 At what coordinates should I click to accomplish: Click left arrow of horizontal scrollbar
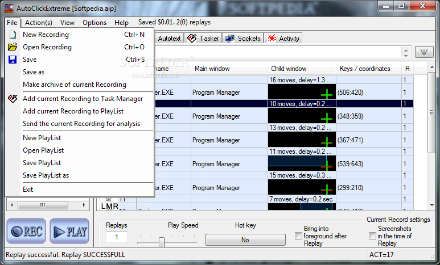[12, 205]
